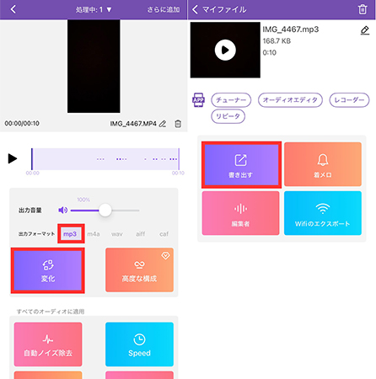Open the リピータ tag

(228, 116)
